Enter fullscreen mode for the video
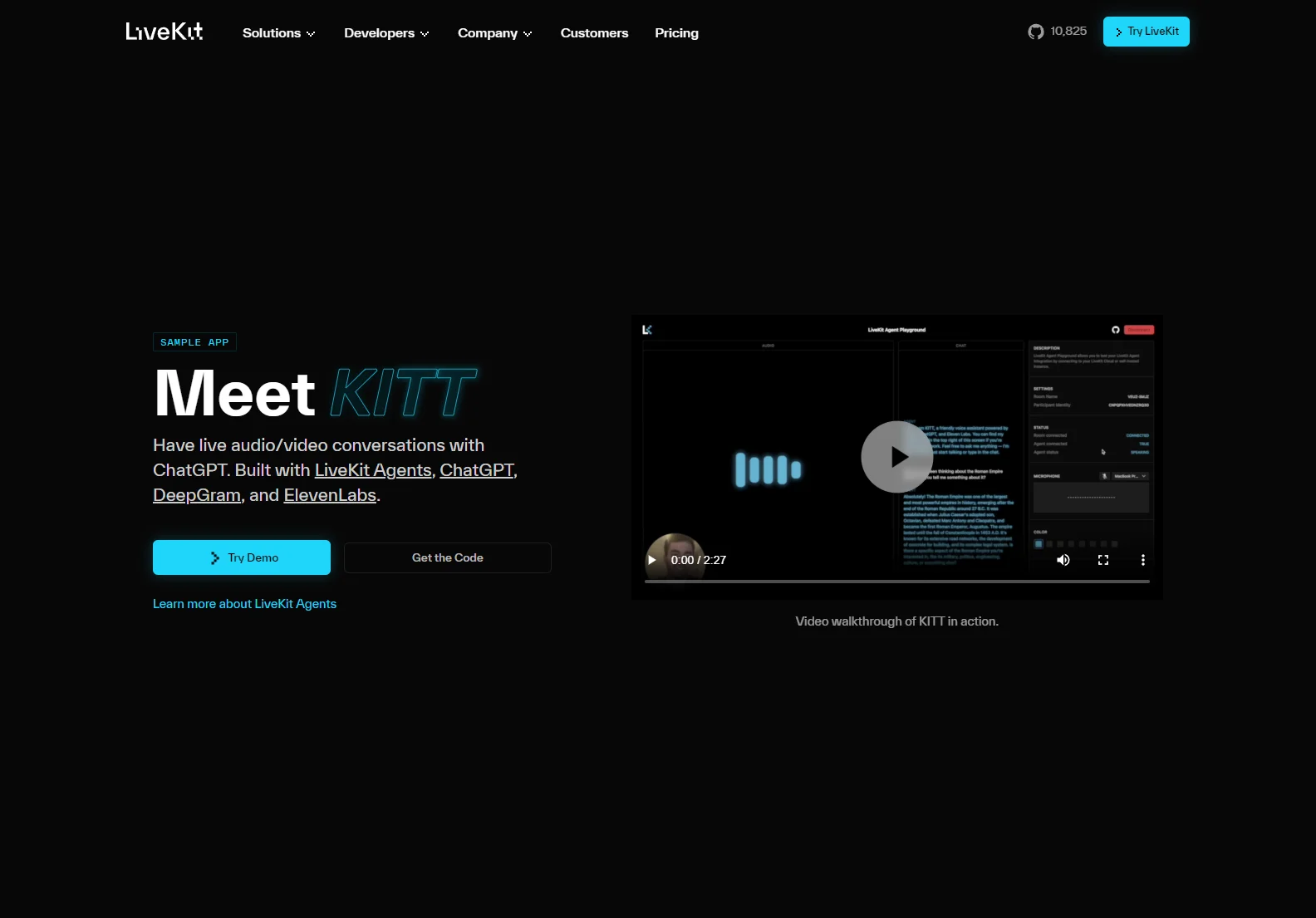1316x918 pixels. [x=1103, y=560]
